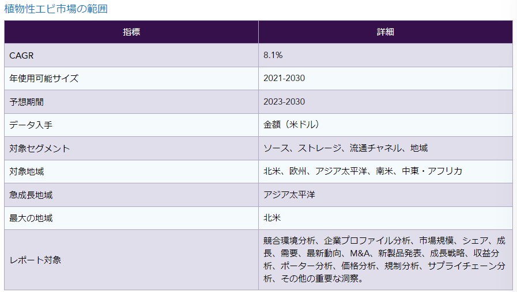Image resolution: width=517 pixels, height=292 pixels.
Task: Select the 指標 column header
Action: [131, 32]
